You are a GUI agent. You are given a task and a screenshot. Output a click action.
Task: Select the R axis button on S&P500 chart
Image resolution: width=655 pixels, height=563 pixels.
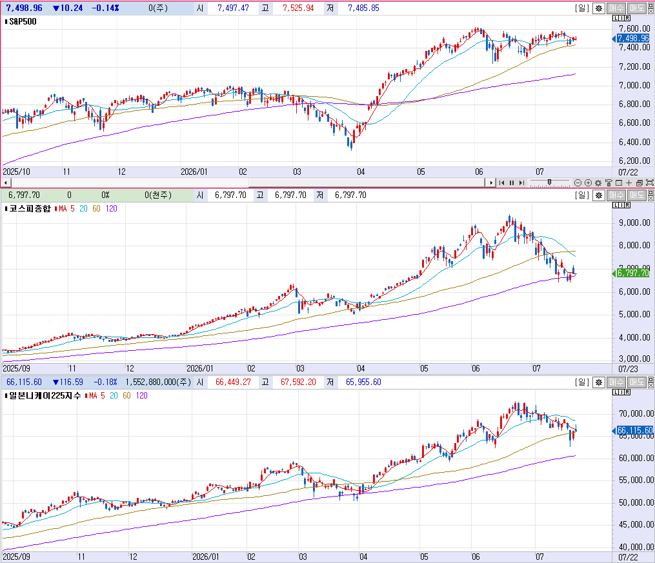[627, 18]
